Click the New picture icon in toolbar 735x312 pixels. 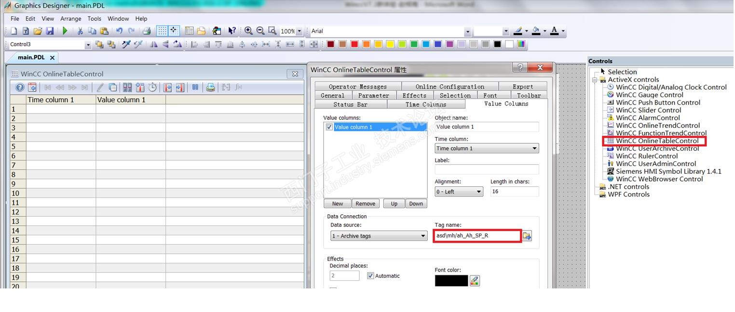click(x=14, y=31)
